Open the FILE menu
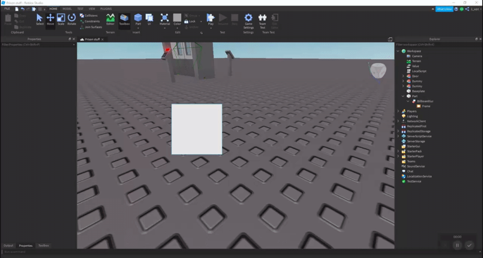The width and height of the screenshot is (483, 258). pyautogui.click(x=7, y=9)
